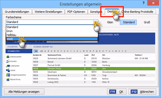This screenshot has width=161, height=98.
Task: Set font size to Groß
Action: [x=147, y=22]
